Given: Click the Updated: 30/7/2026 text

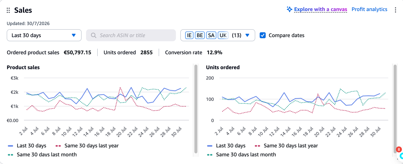Looking at the screenshot, I should 28,24.
